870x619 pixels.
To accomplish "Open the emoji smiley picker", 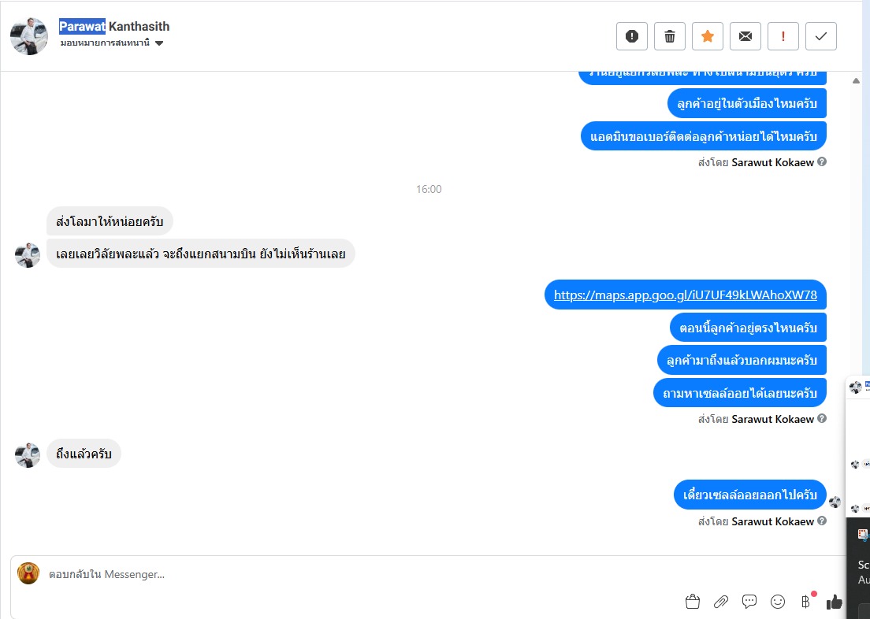I will [778, 601].
